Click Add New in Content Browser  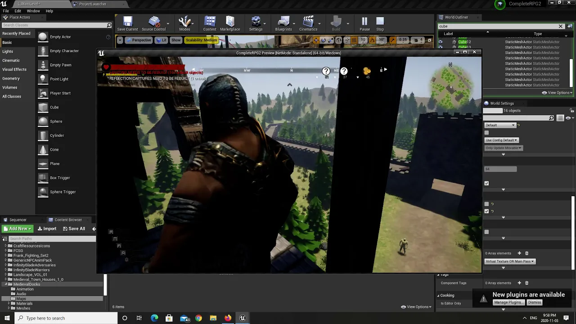click(x=18, y=229)
